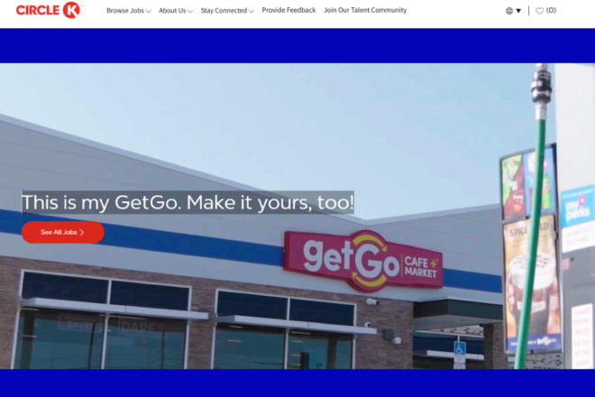The image size is (595, 397).
Task: Open the globe language selector icon
Action: pyautogui.click(x=509, y=11)
